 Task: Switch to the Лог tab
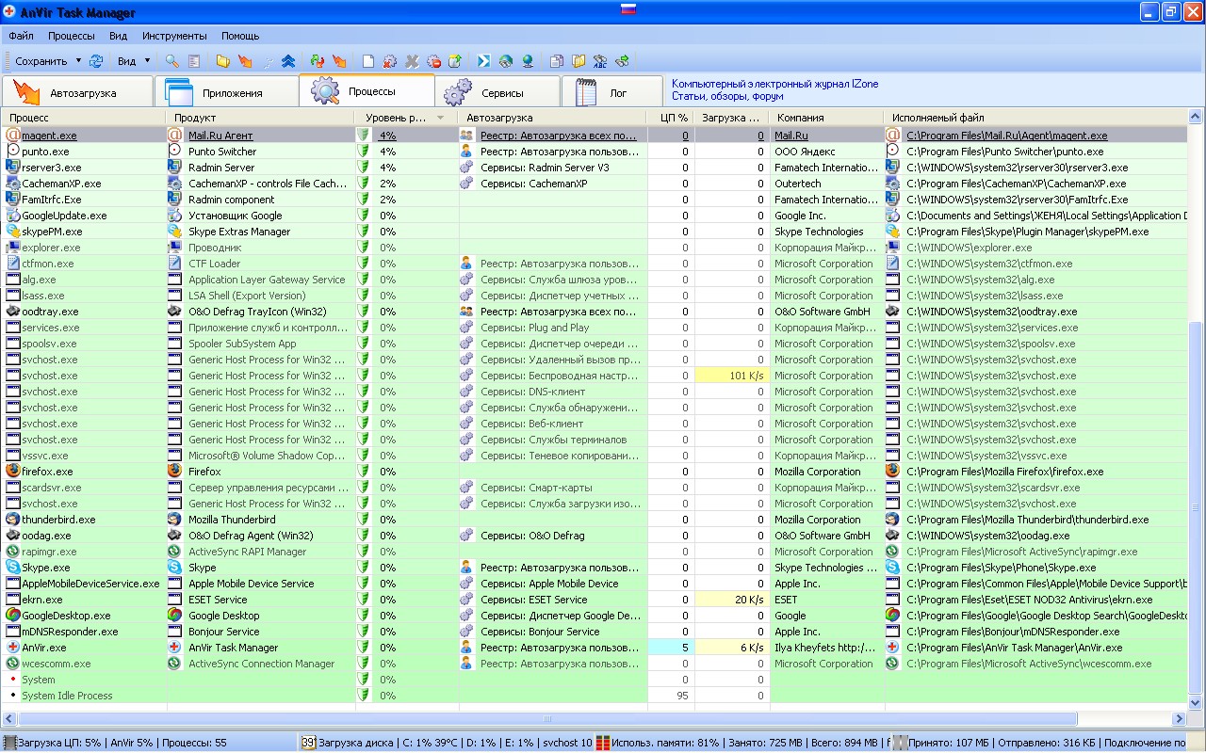click(x=611, y=92)
